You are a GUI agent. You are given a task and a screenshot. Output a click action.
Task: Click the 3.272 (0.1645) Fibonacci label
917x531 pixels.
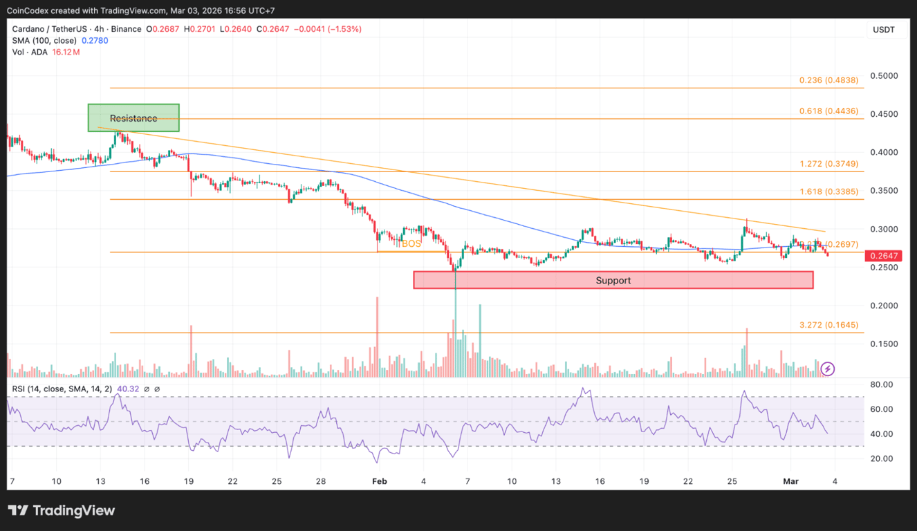click(x=827, y=324)
